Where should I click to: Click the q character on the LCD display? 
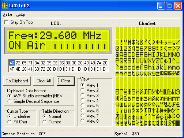tap(30, 36)
